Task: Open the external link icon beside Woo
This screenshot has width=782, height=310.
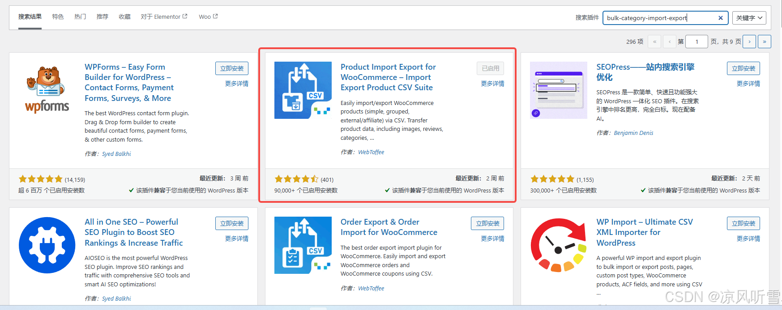Action: coord(215,16)
